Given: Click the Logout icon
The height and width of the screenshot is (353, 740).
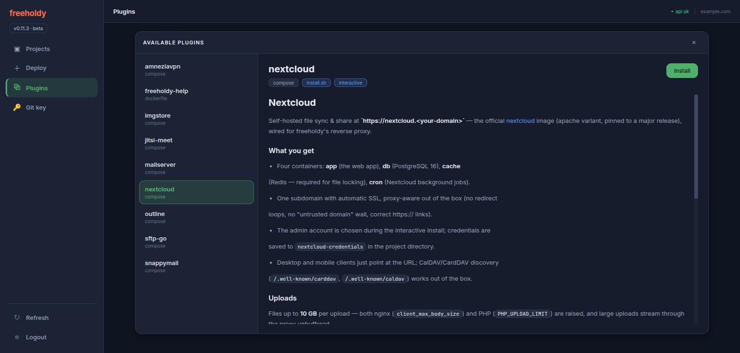Looking at the screenshot, I should pyautogui.click(x=17, y=337).
